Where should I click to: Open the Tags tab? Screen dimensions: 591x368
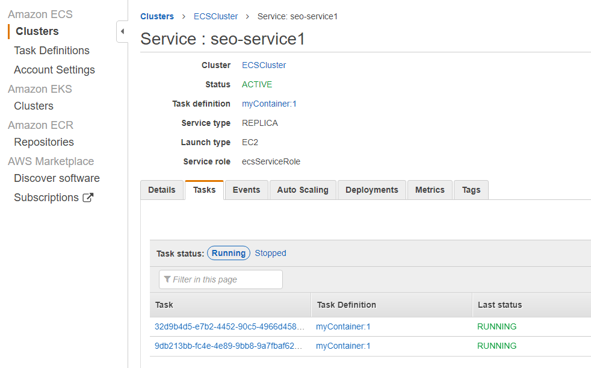(471, 190)
